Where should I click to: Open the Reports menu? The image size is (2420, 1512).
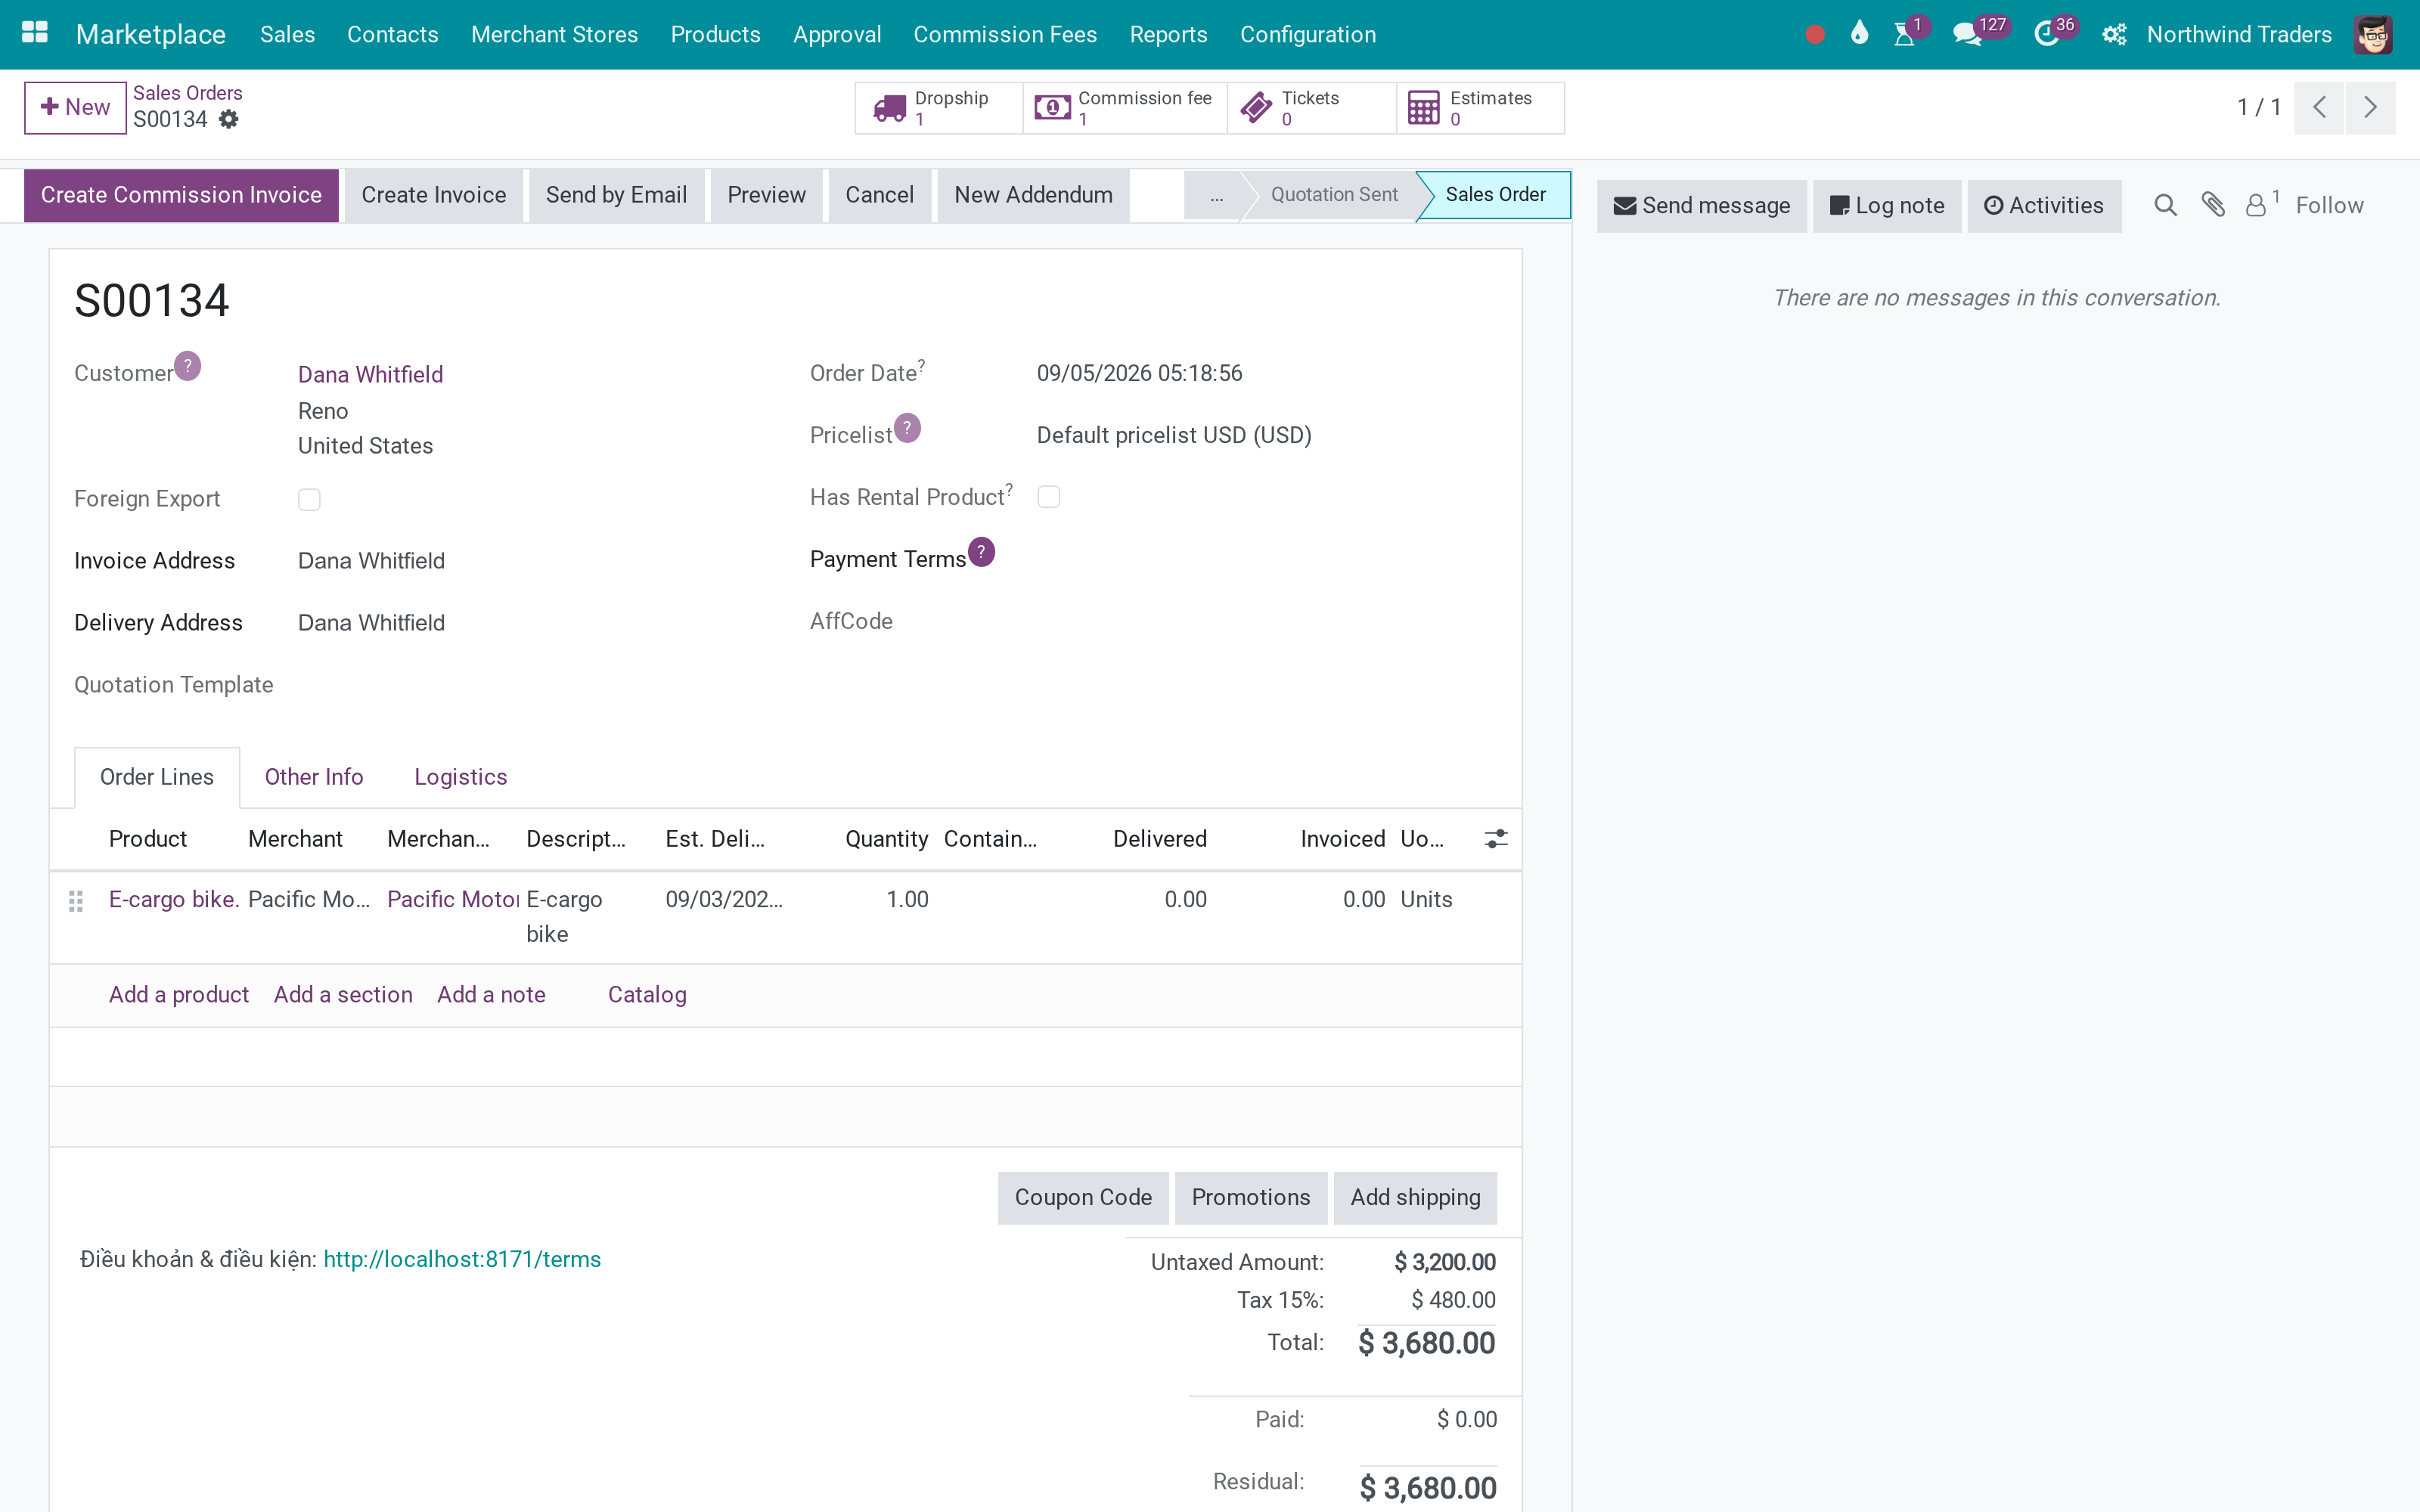[x=1168, y=34]
